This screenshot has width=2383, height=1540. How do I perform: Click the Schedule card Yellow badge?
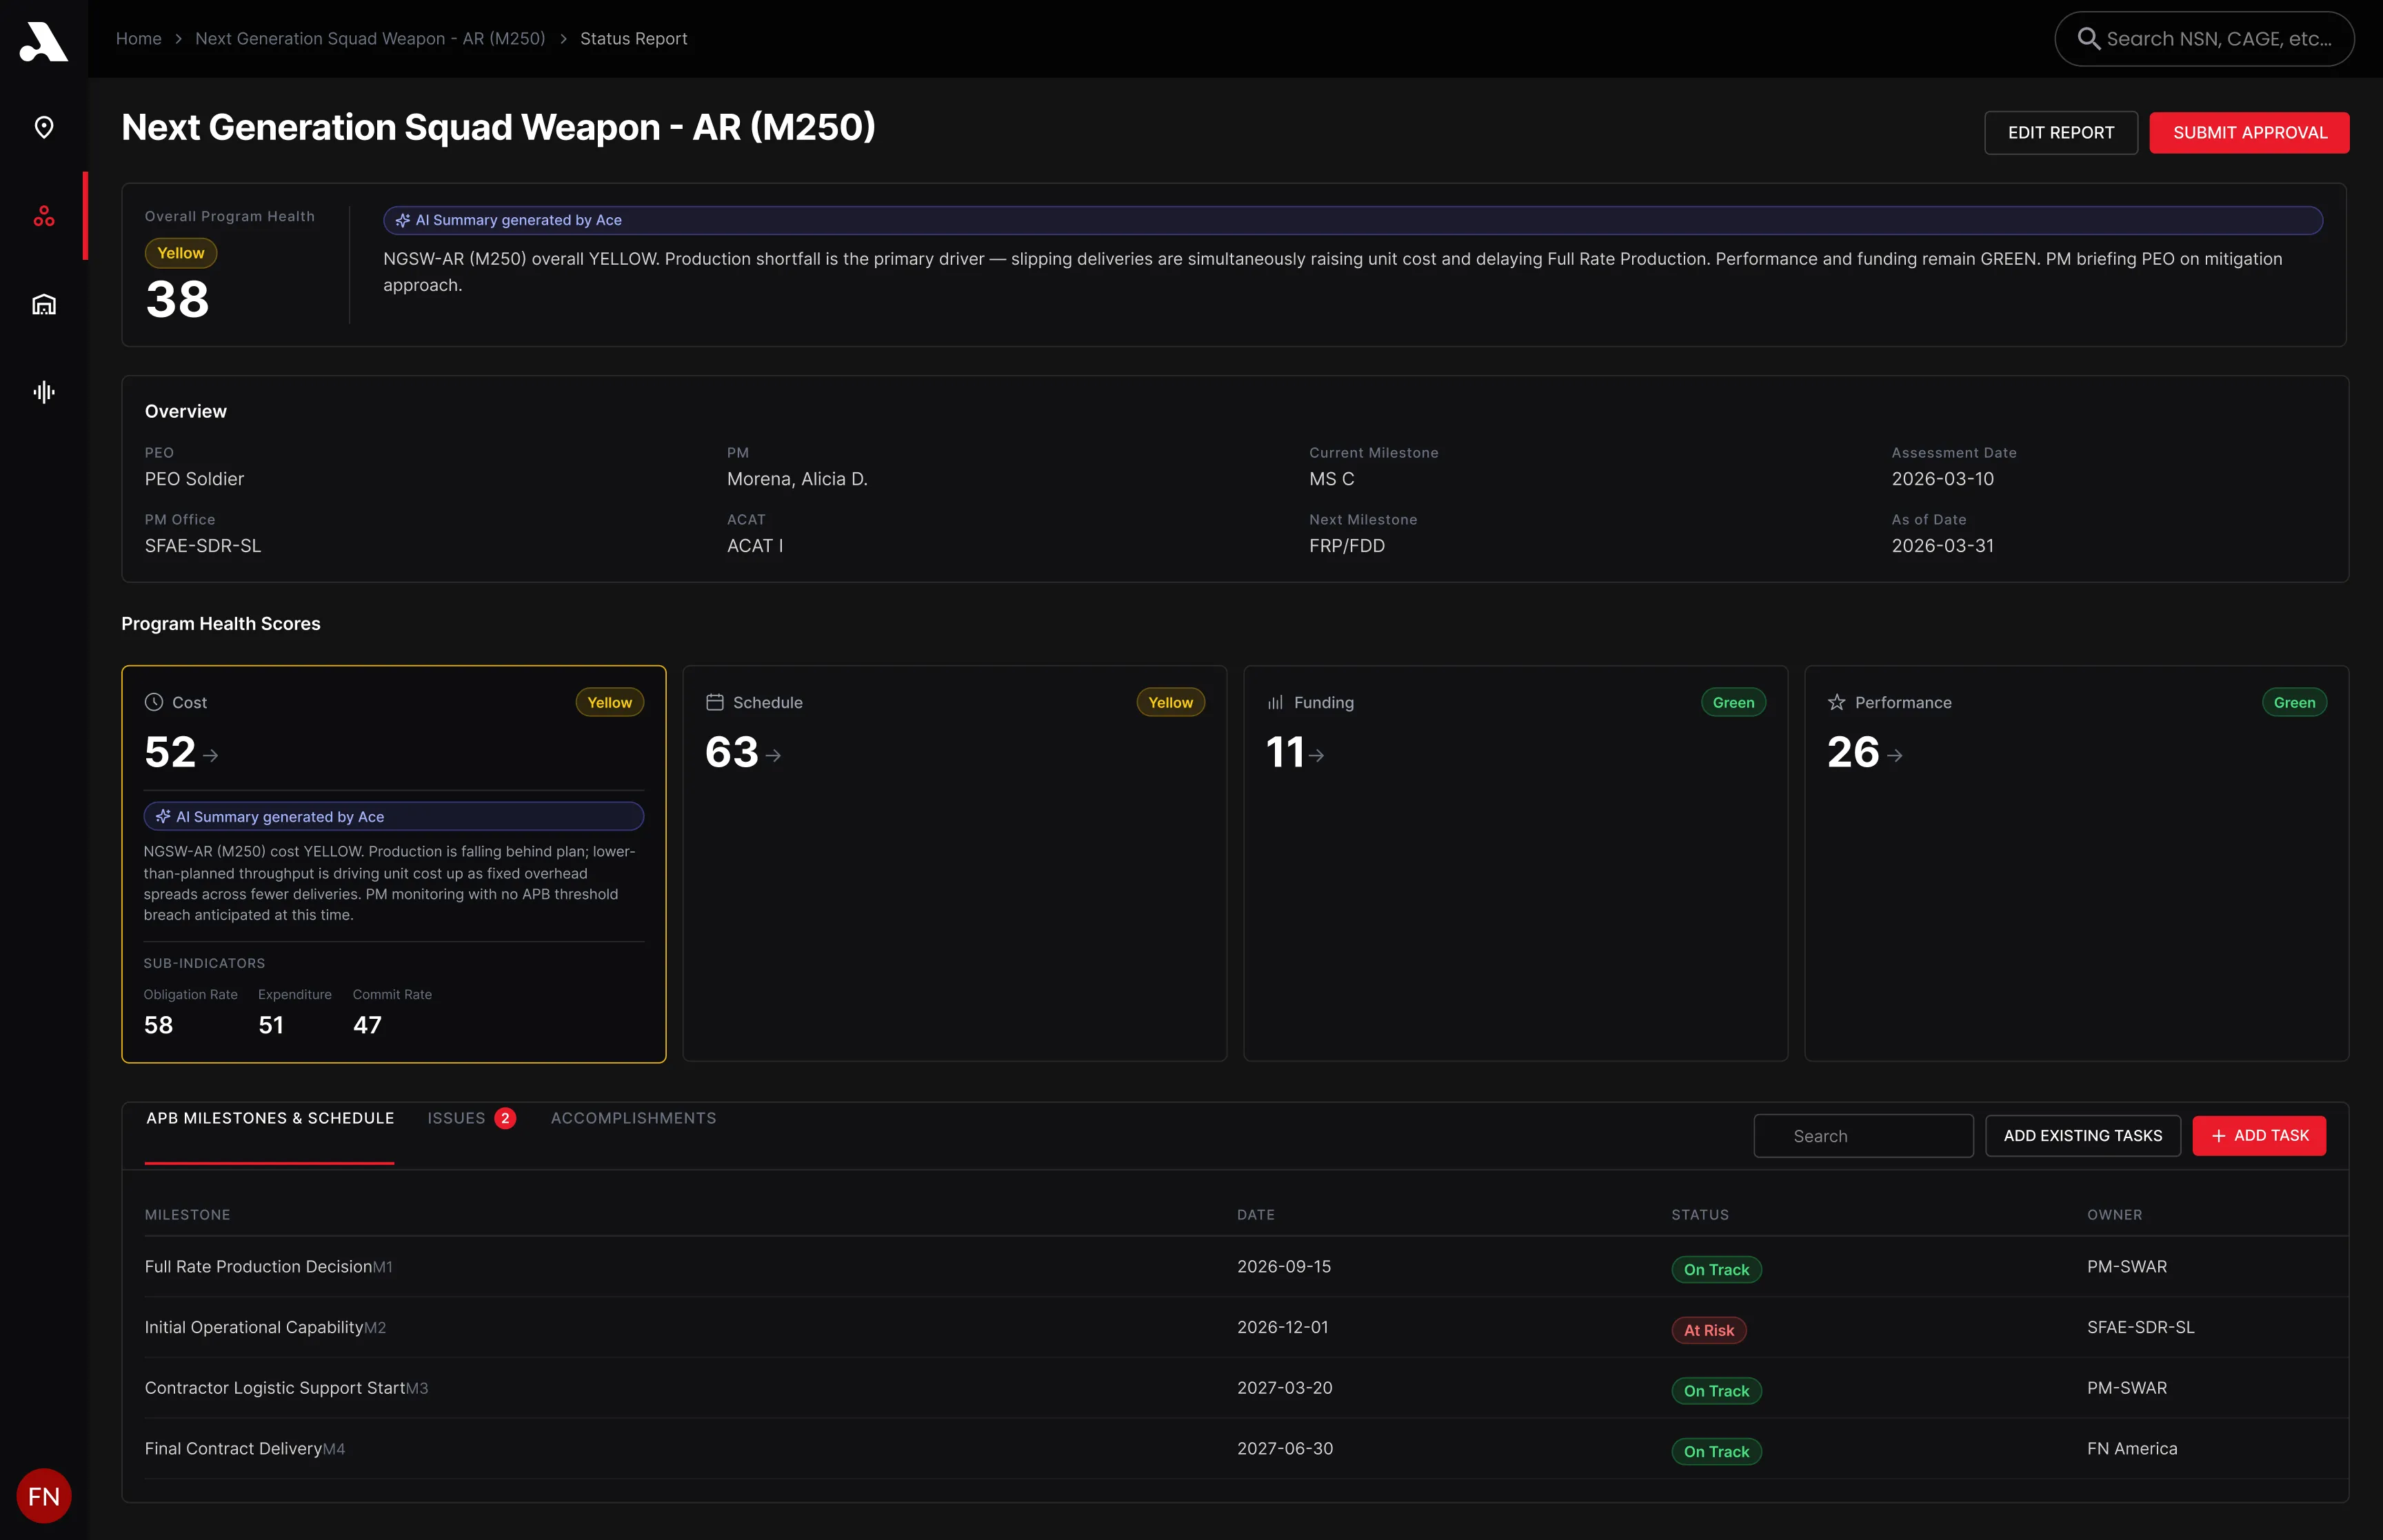pyautogui.click(x=1171, y=702)
